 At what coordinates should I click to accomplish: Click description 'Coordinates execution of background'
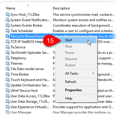click(83, 25)
